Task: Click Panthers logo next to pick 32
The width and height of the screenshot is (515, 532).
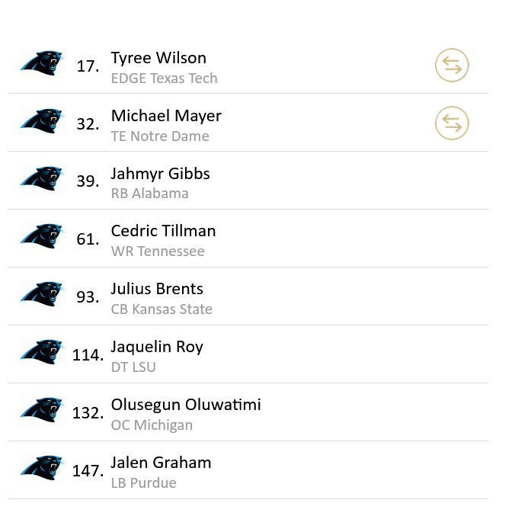Action: coord(42,121)
